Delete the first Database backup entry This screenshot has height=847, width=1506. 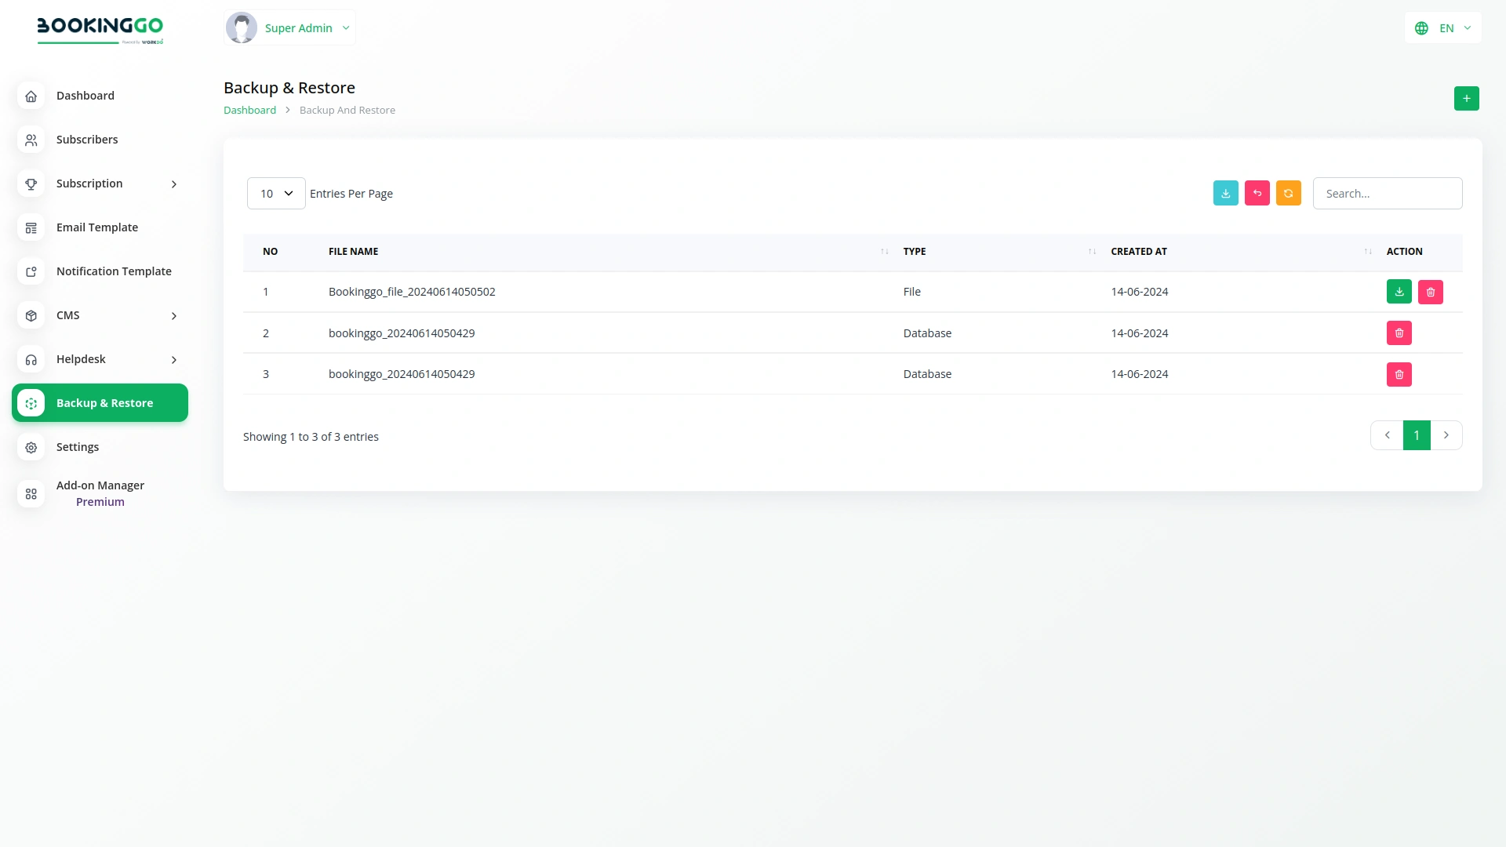pos(1400,333)
